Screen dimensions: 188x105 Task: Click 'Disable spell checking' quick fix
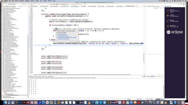tap(63, 36)
